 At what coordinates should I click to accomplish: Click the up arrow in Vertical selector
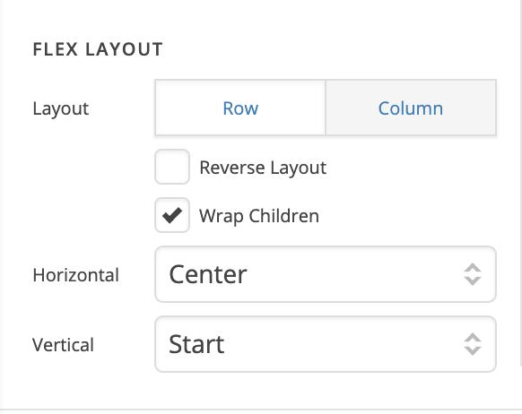coord(473,338)
